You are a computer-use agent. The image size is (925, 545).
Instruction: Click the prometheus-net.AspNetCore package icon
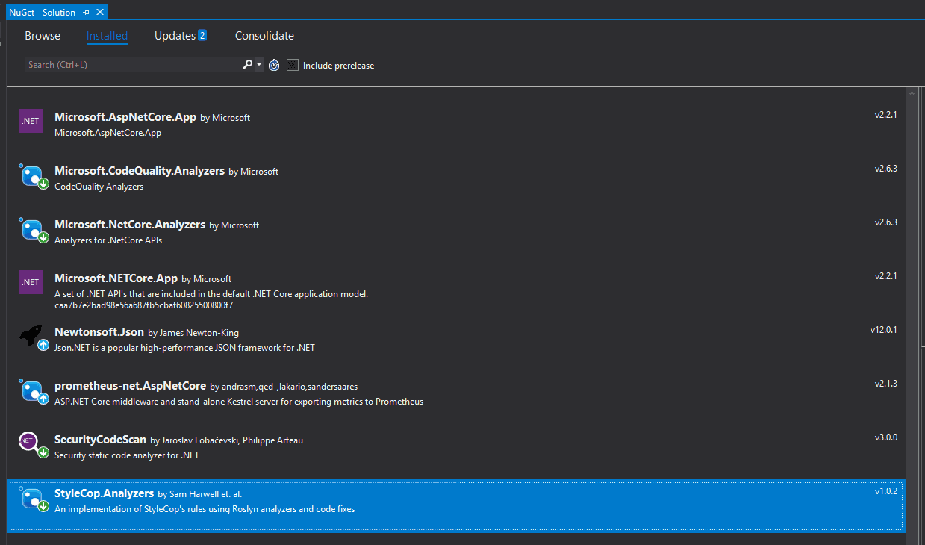point(33,391)
